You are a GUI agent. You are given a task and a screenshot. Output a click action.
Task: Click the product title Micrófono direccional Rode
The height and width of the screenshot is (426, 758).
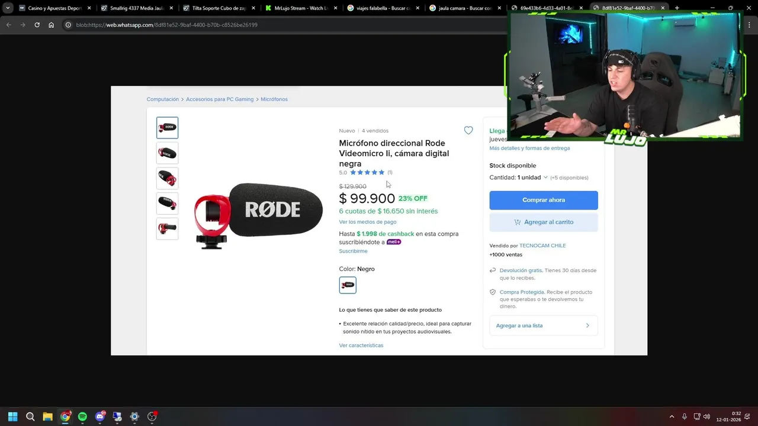tap(394, 153)
